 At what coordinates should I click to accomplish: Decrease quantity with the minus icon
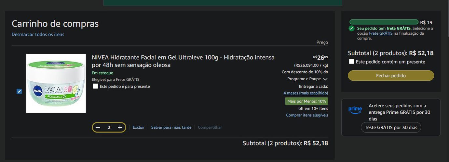click(98, 127)
